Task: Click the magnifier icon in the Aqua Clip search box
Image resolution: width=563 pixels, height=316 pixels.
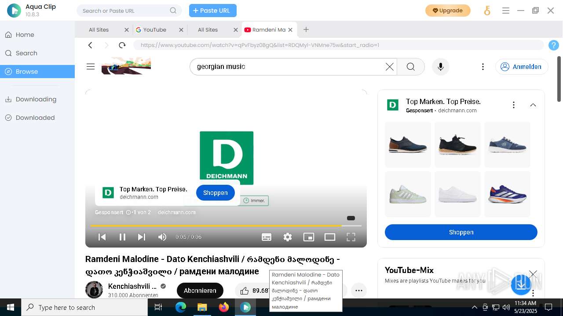Action: (173, 11)
